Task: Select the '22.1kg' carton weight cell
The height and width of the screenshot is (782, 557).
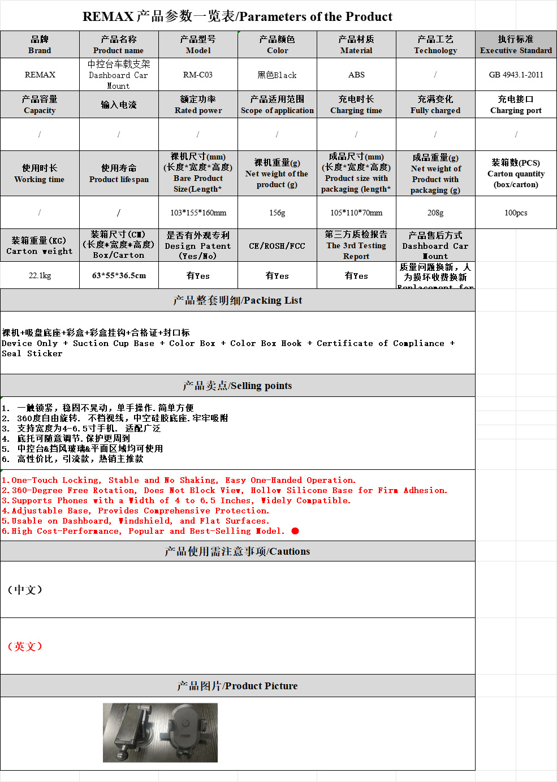Action: [40, 275]
